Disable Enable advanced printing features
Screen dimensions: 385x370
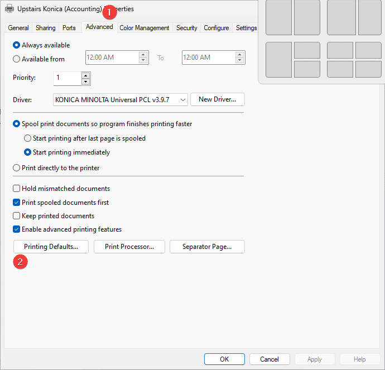(17, 229)
